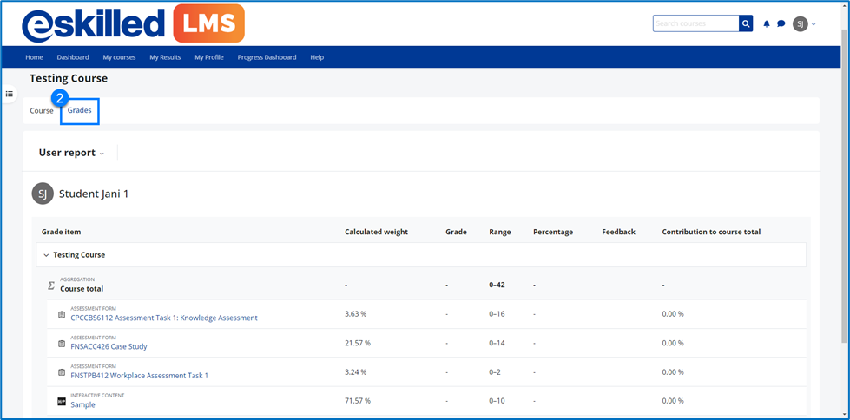Viewport: 850px width, 420px height.
Task: Click the Student Jani 1 name
Action: 94,194
